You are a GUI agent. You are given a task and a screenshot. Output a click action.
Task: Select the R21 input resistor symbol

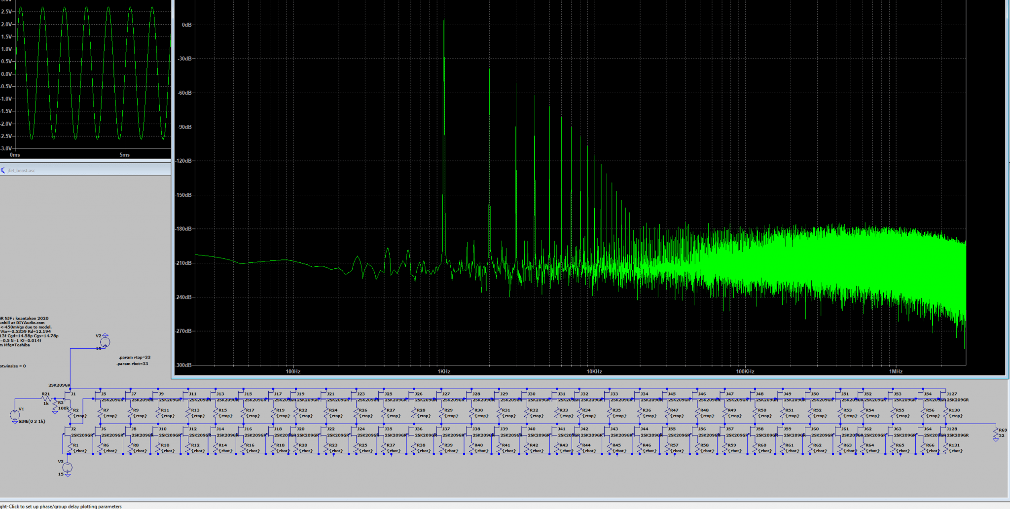(x=46, y=399)
